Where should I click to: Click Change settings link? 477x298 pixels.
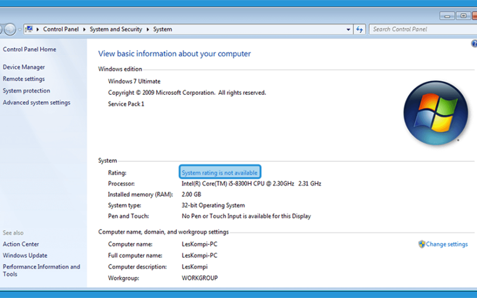(x=447, y=244)
